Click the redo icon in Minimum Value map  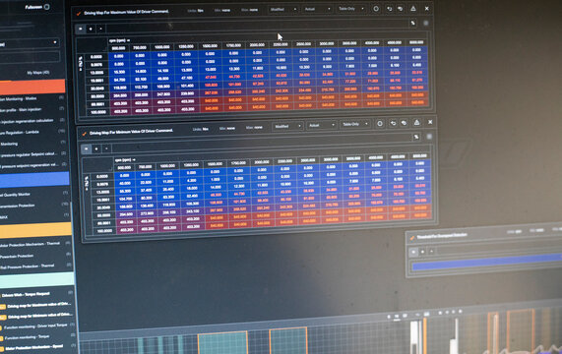tap(404, 123)
